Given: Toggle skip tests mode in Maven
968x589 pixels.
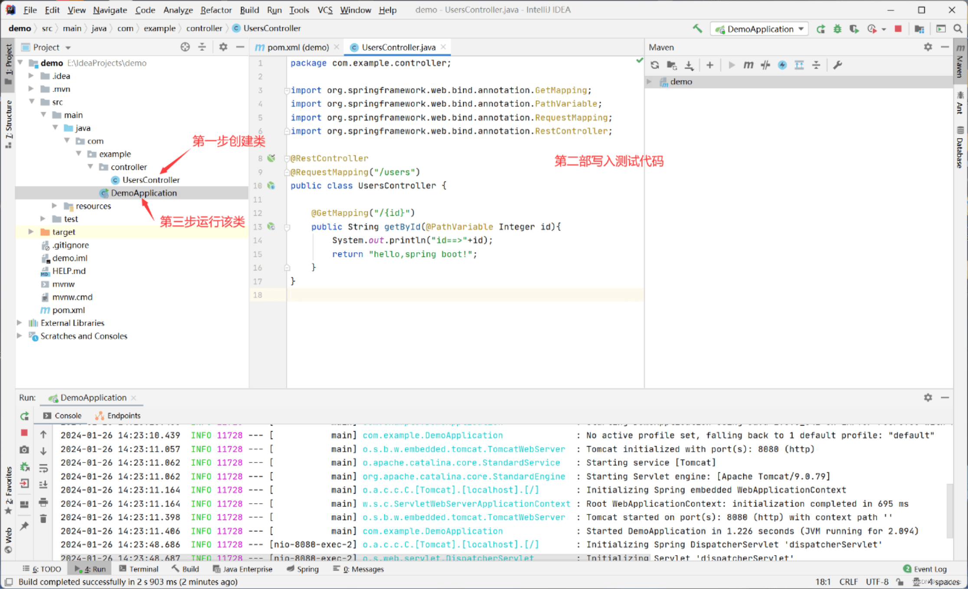Looking at the screenshot, I should [x=782, y=65].
